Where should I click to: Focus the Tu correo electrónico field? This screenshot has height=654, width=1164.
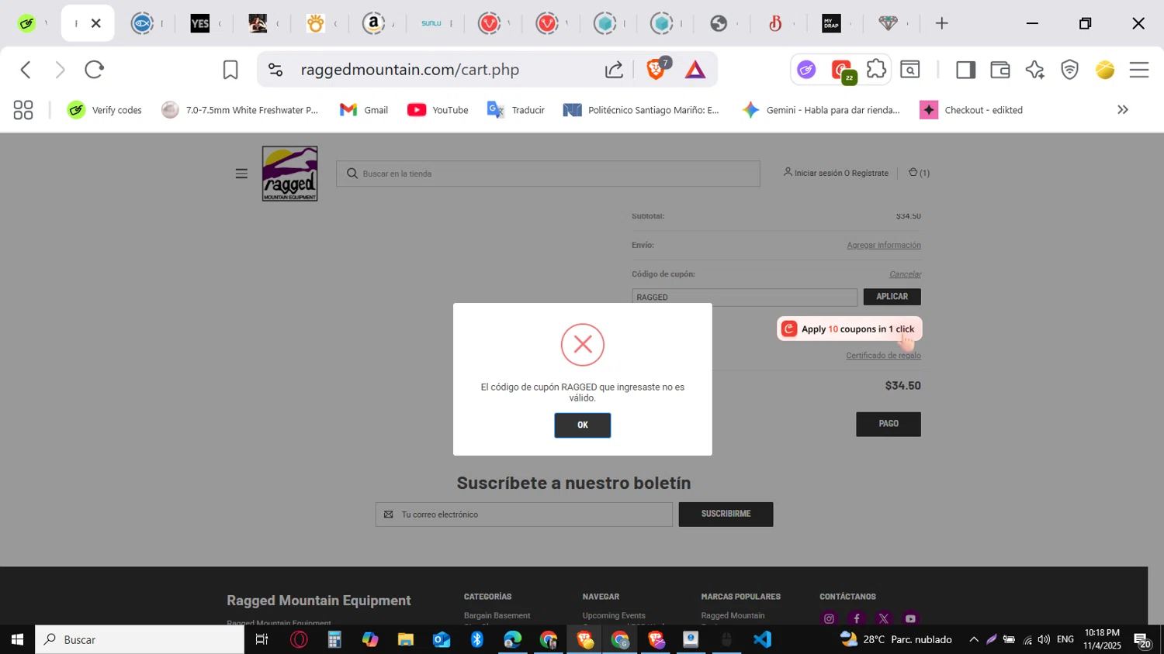tap(524, 515)
